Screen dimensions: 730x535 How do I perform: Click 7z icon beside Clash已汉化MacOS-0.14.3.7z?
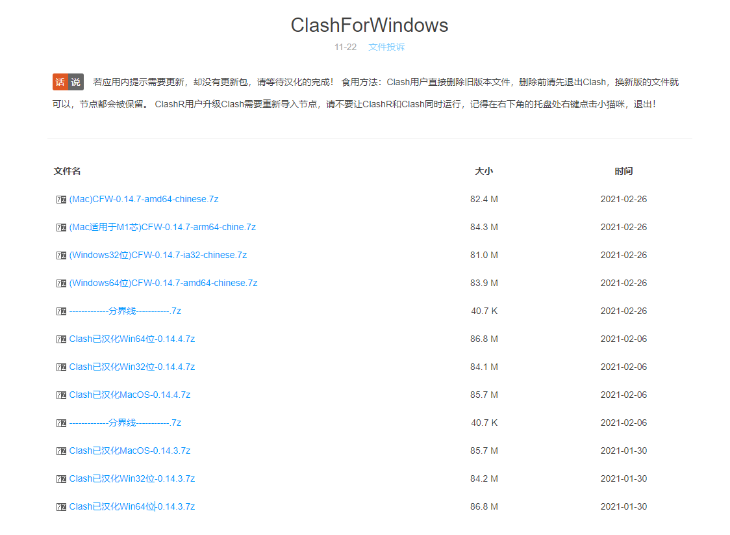[61, 451]
